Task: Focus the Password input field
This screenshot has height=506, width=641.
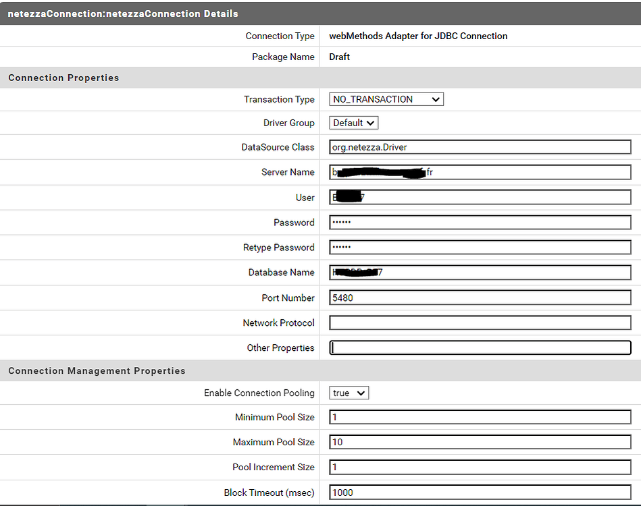Action: coord(480,222)
